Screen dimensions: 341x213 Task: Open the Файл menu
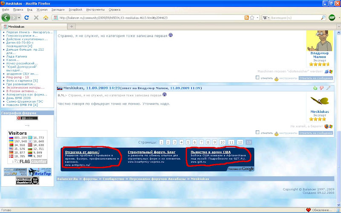[x=6, y=9]
